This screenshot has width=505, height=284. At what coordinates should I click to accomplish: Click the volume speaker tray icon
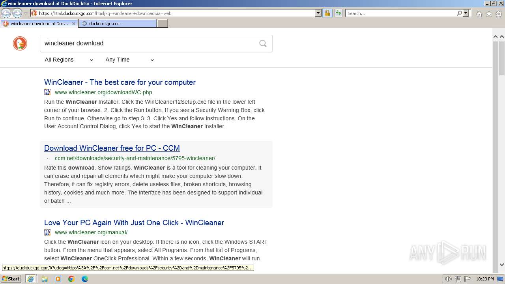pos(449,279)
